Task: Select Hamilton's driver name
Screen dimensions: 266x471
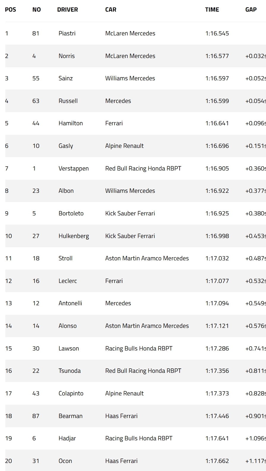Action: pos(71,123)
